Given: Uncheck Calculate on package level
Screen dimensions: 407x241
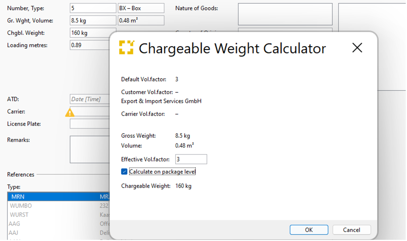Looking at the screenshot, I should (x=124, y=172).
